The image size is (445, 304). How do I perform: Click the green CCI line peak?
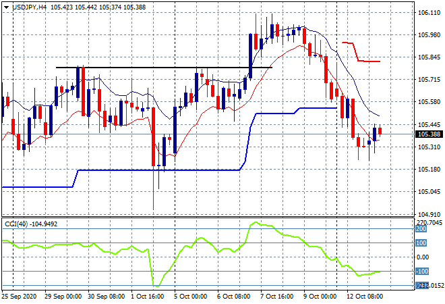click(255, 222)
